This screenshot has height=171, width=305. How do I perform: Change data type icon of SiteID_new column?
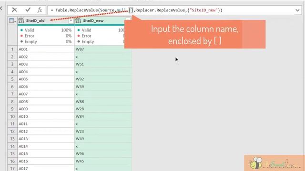(78, 20)
